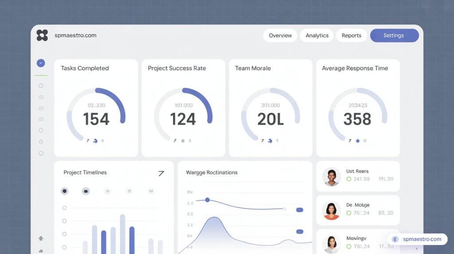
Task: Click the small gray icon under Project Success Rate gauge
Action: pos(183,141)
